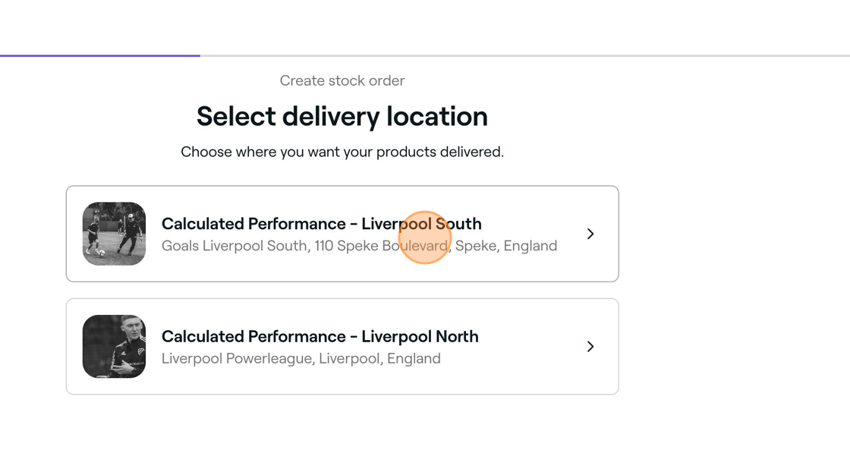Viewport: 850px width, 475px height.
Task: Select Calculated Performance – Liverpool North title
Action: click(x=320, y=337)
